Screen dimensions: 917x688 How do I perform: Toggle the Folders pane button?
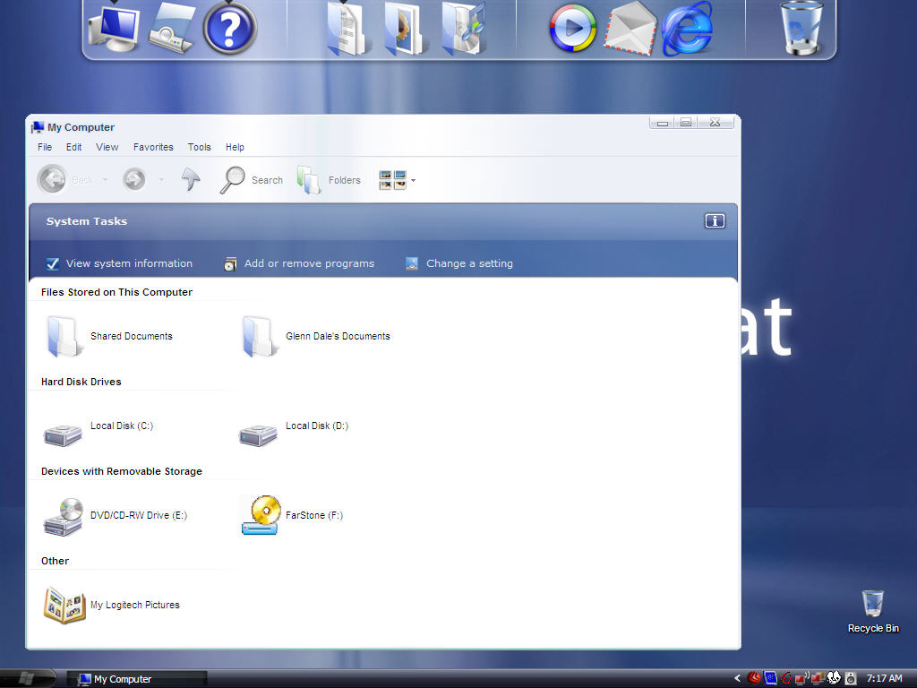(329, 180)
